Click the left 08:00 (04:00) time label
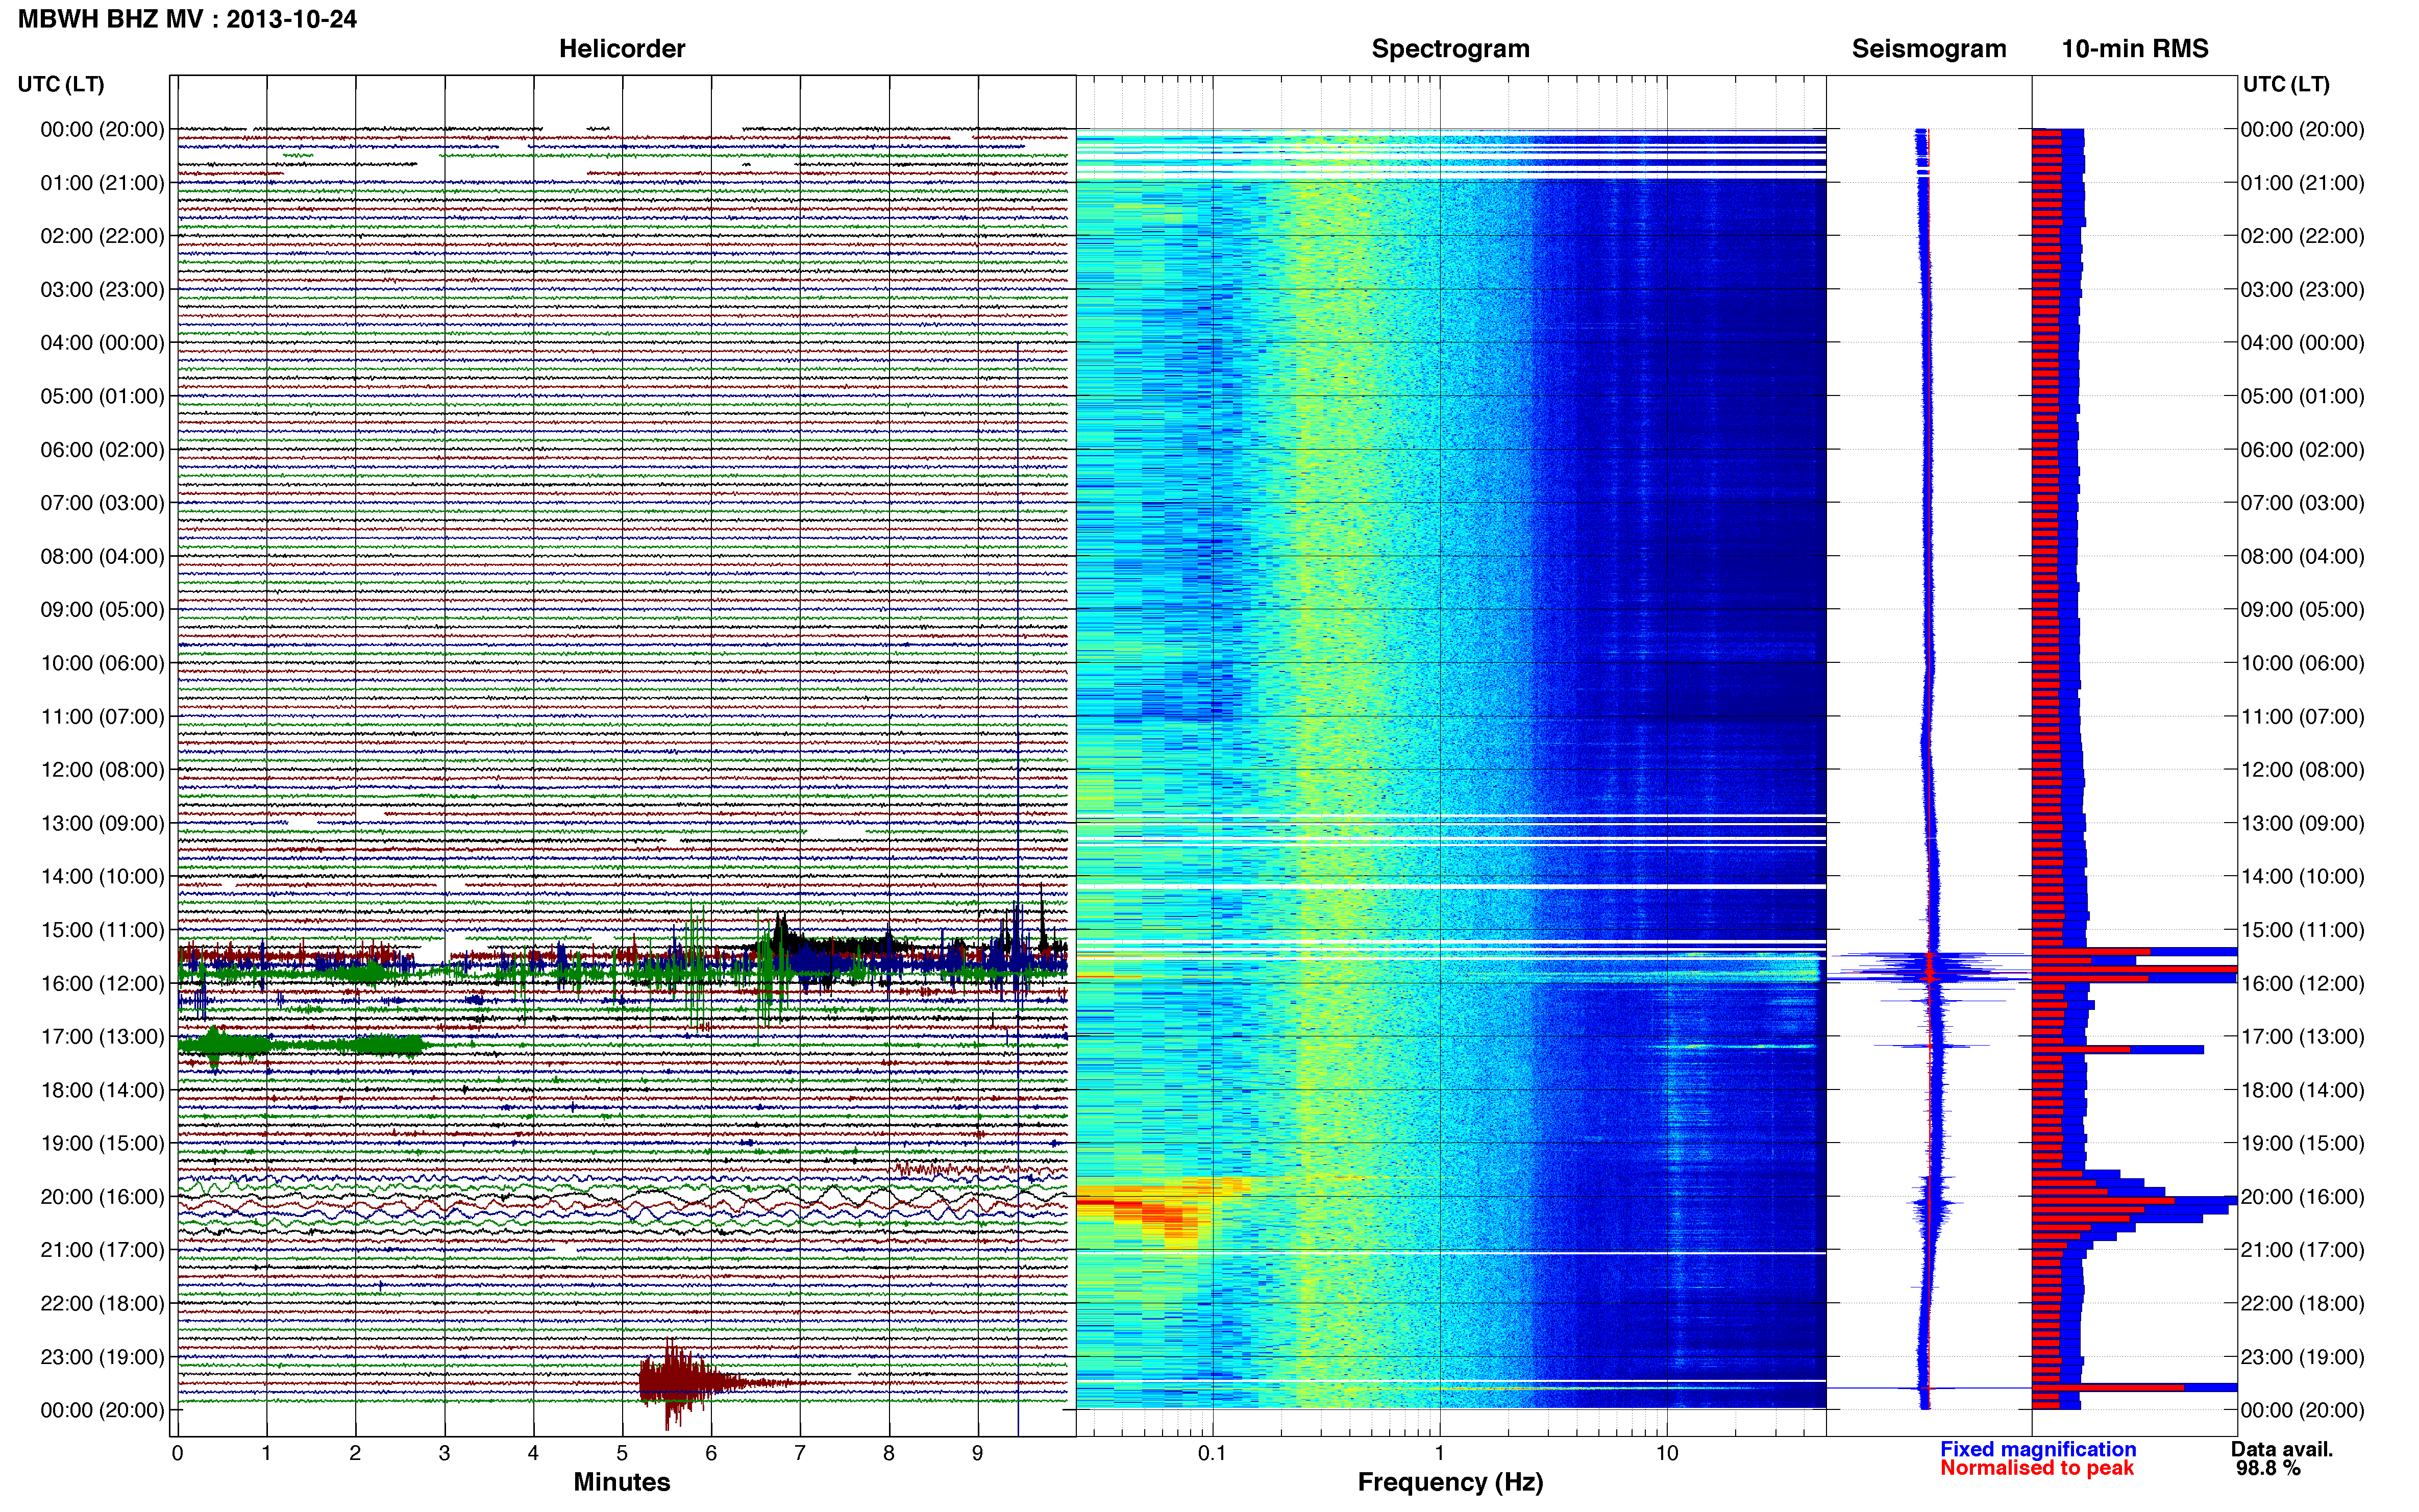The image size is (2419, 1512). (x=102, y=556)
